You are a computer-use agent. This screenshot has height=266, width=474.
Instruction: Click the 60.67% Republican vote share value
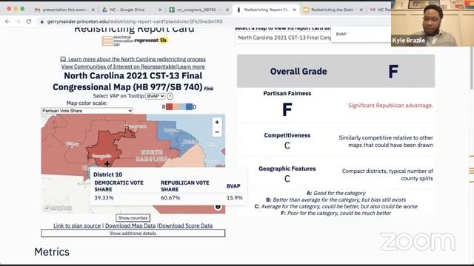coord(170,198)
